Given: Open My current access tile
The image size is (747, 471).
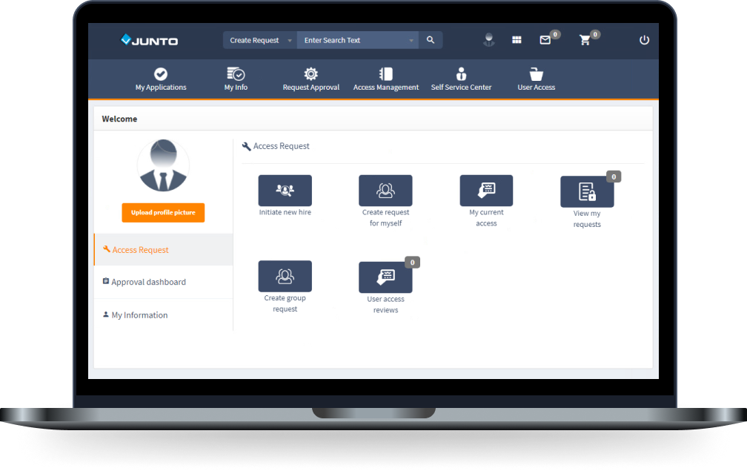Looking at the screenshot, I should click(x=486, y=191).
